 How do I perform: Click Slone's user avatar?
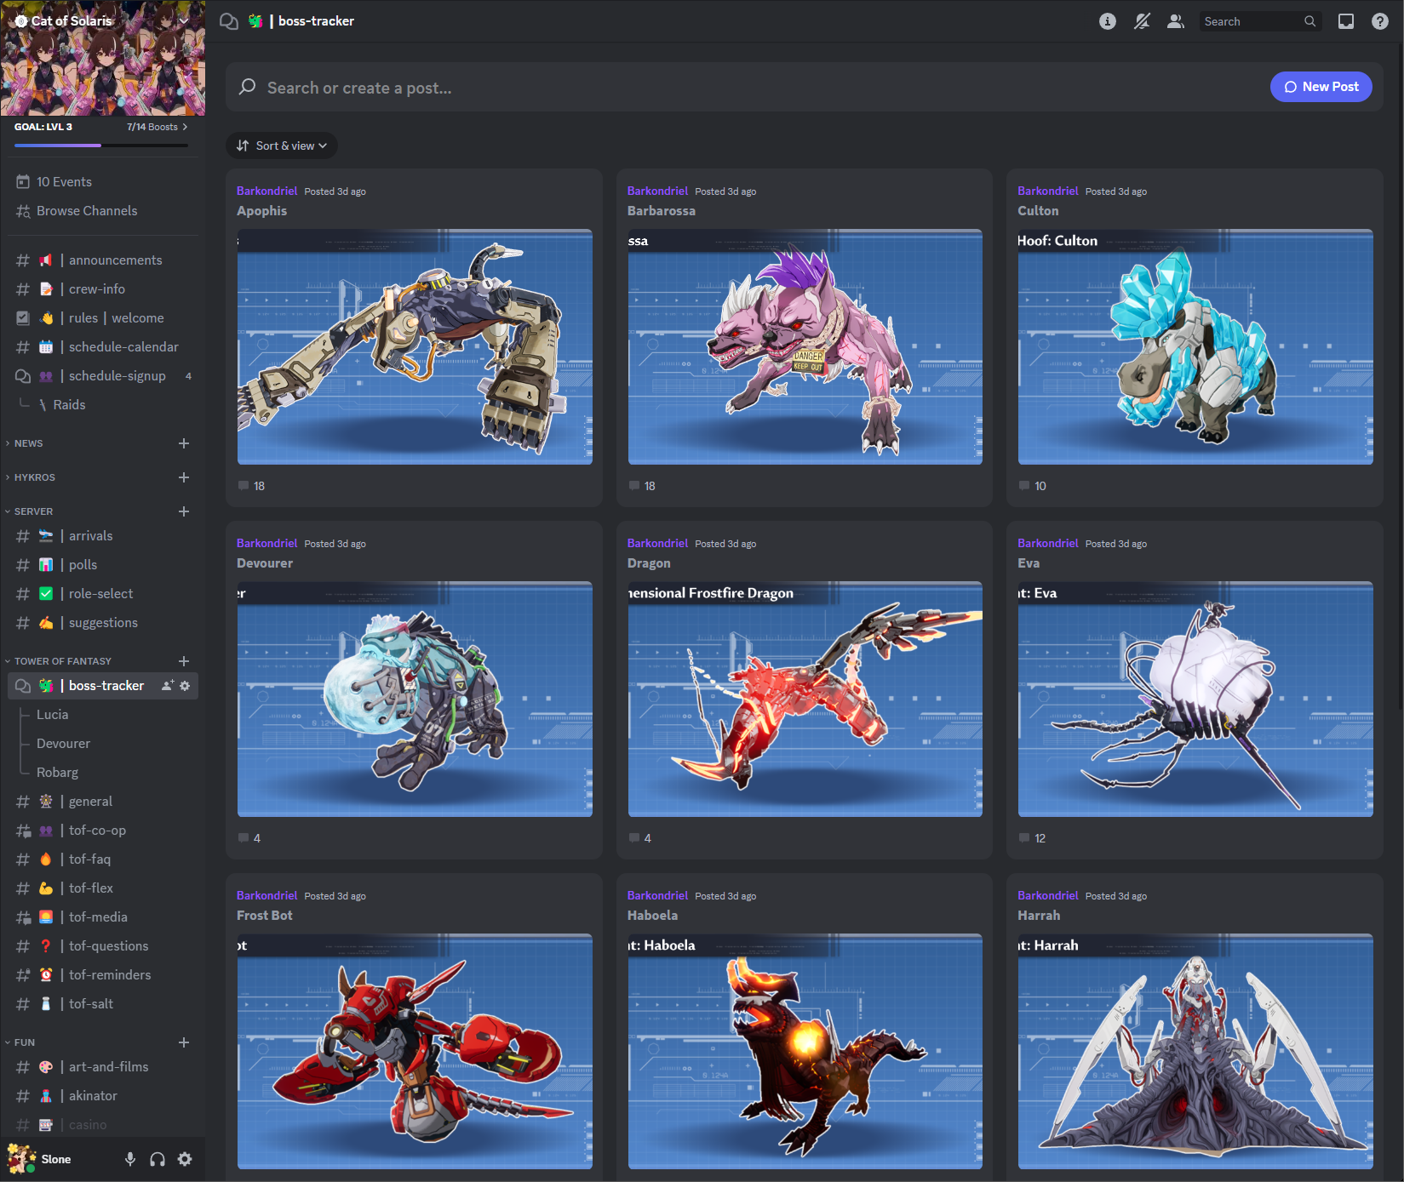pyautogui.click(x=20, y=1159)
